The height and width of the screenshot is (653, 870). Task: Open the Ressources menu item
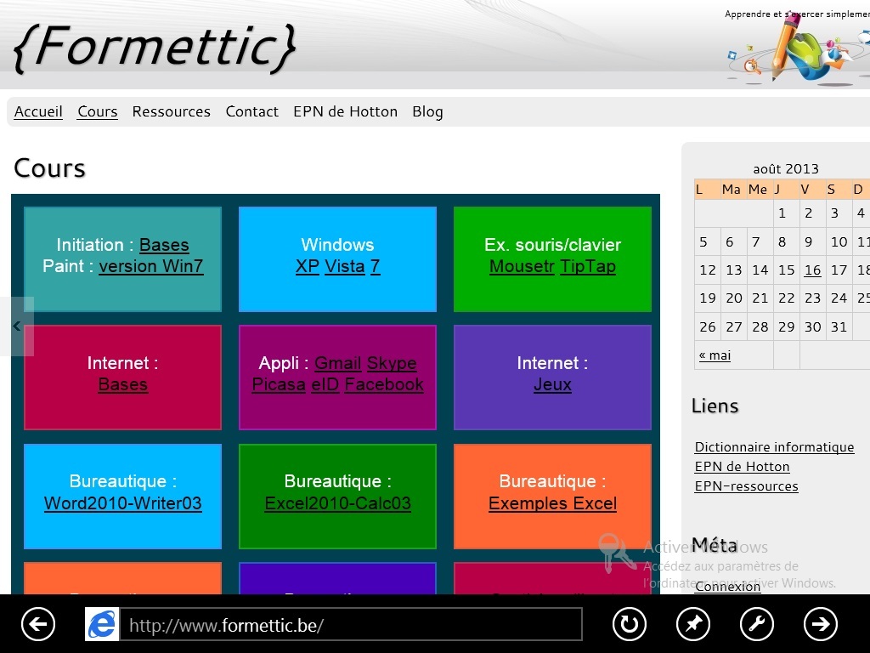click(172, 111)
